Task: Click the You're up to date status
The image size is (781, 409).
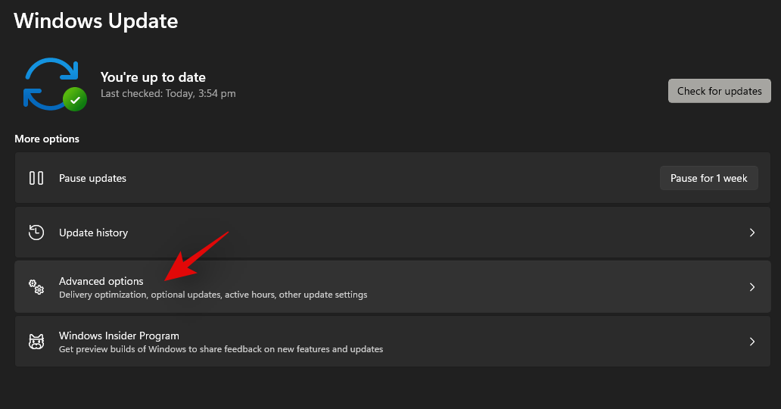Action: click(153, 77)
